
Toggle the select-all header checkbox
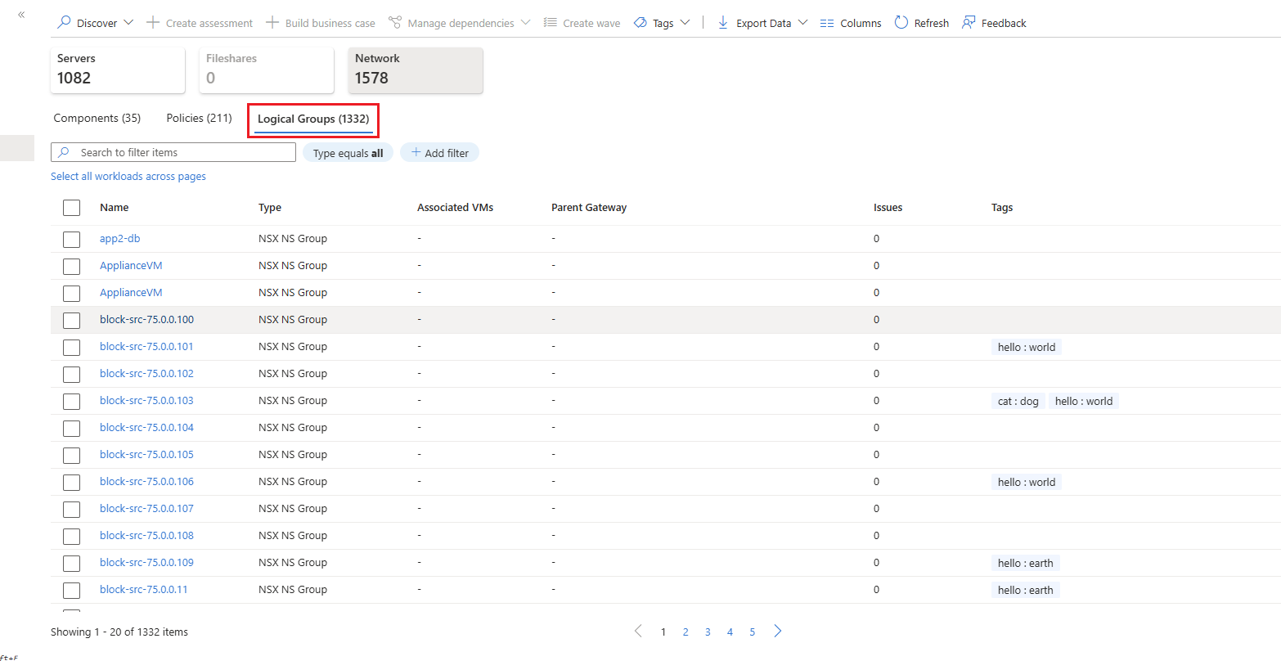[72, 208]
